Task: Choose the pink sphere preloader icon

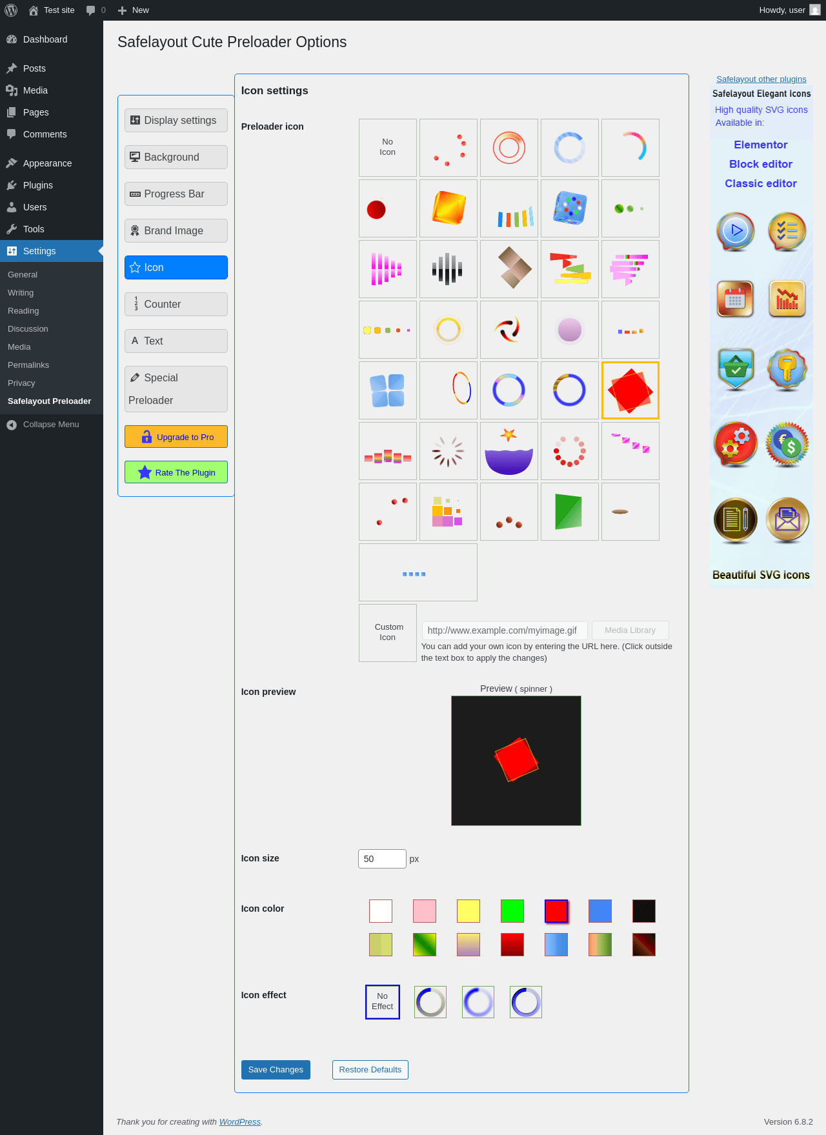Action: (x=569, y=330)
